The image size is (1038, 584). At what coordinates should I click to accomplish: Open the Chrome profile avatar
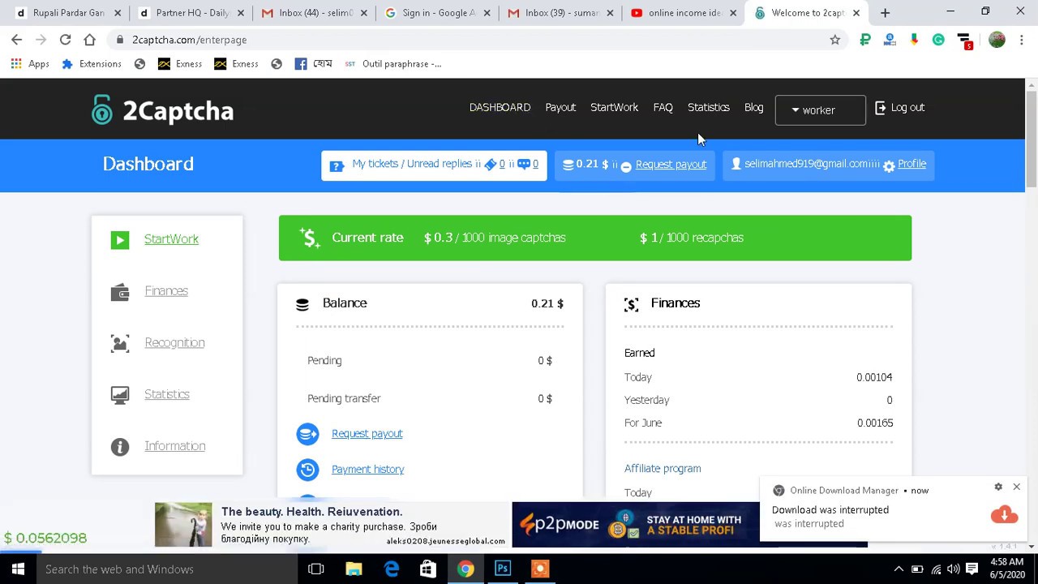point(997,40)
